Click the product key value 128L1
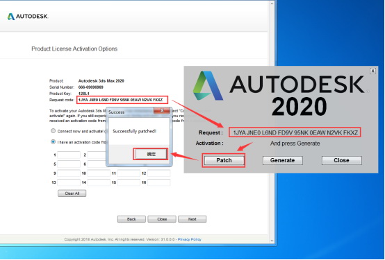This screenshot has height=260, width=385. [x=83, y=94]
